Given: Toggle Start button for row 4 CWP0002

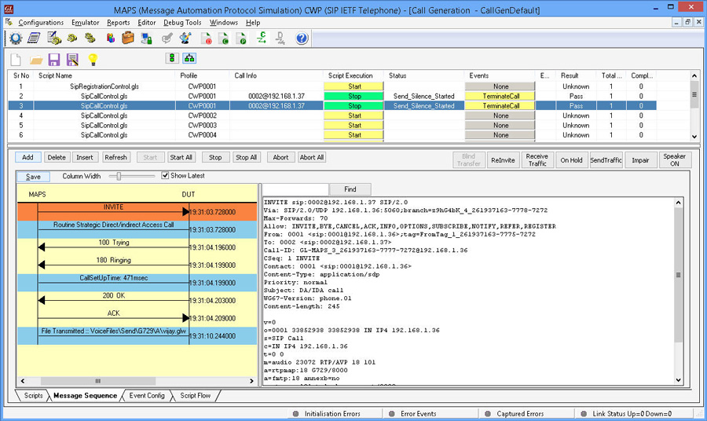Looking at the screenshot, I should pos(354,115).
